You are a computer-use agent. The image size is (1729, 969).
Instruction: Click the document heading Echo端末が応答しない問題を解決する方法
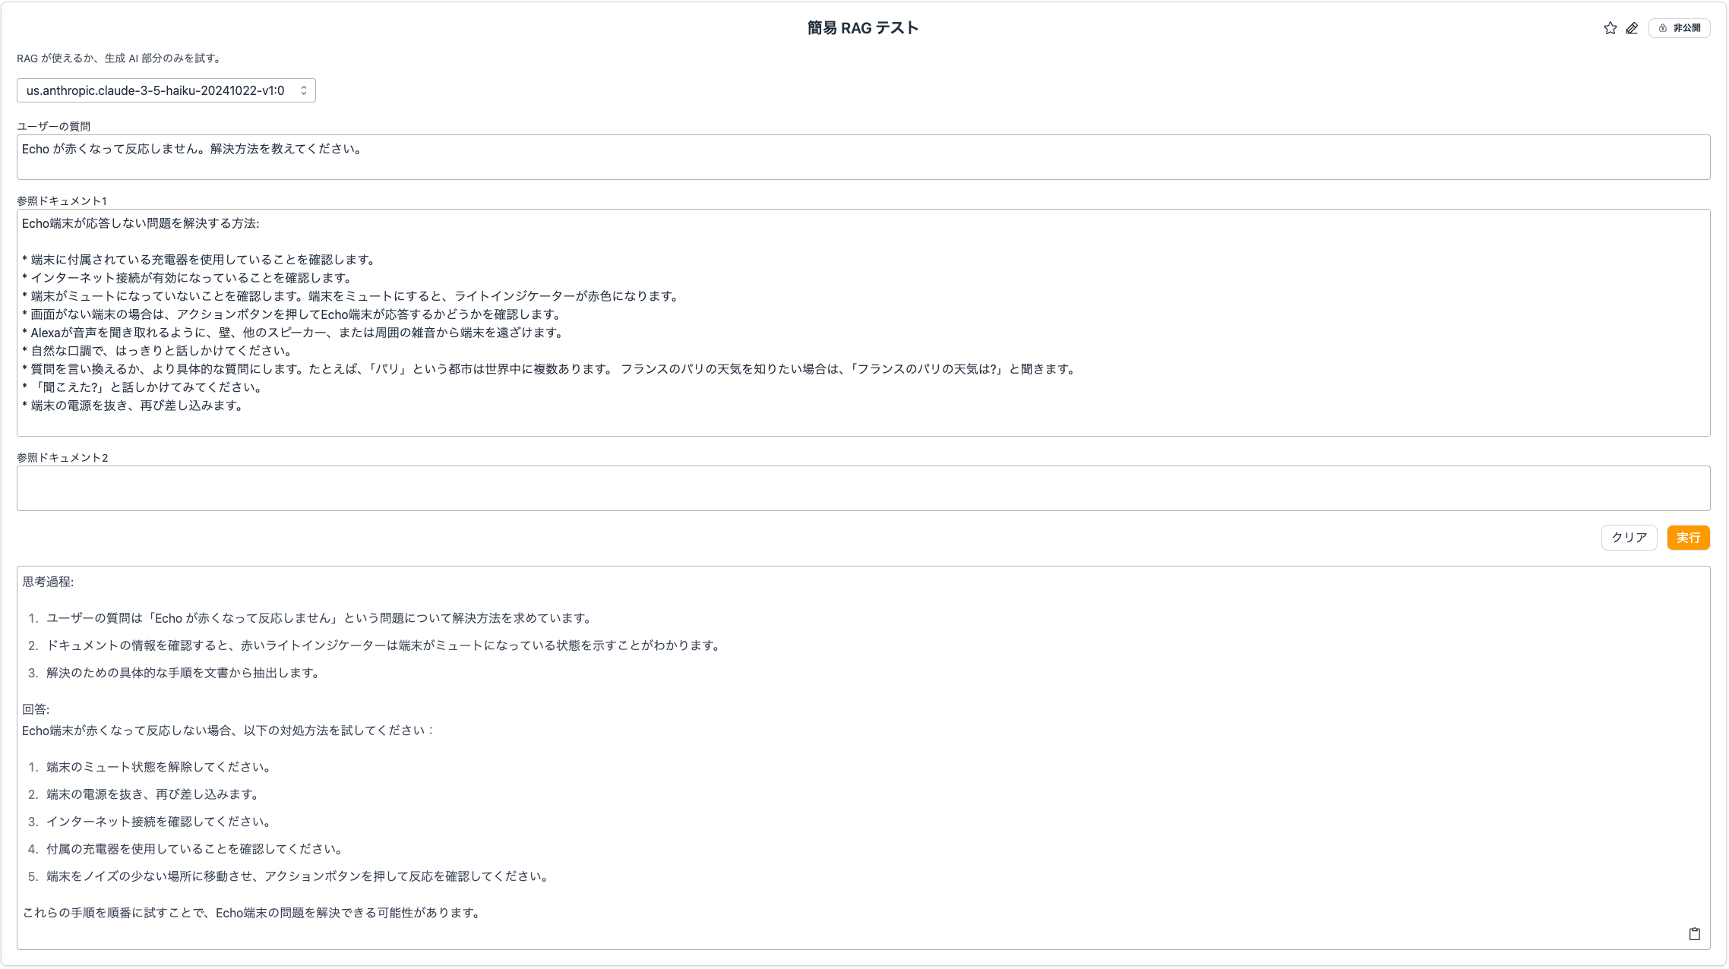click(x=141, y=223)
